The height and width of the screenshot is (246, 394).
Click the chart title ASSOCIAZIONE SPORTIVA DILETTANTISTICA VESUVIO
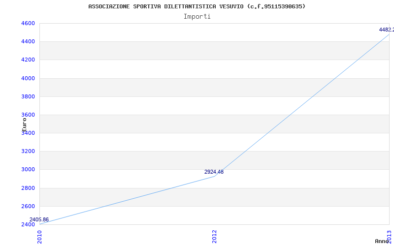click(197, 6)
